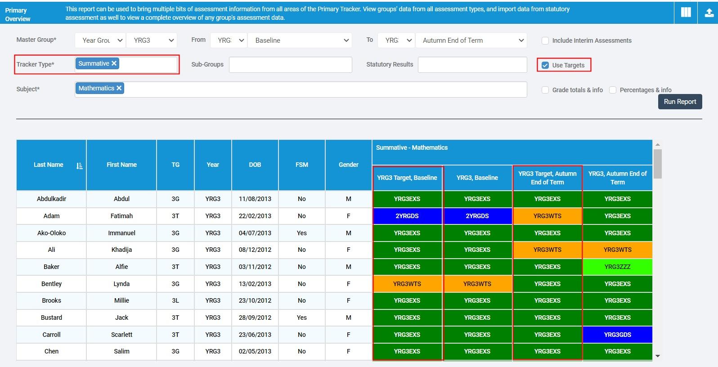Open the column layout icon in header

(686, 13)
